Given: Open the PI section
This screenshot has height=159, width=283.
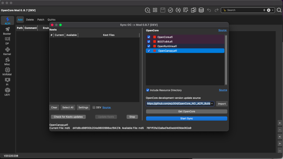Looking at the screenshot, I should (x=7, y=82).
